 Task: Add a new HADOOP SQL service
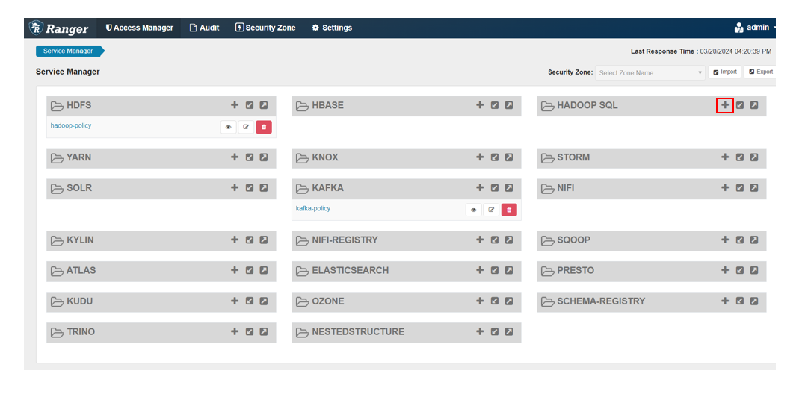725,105
